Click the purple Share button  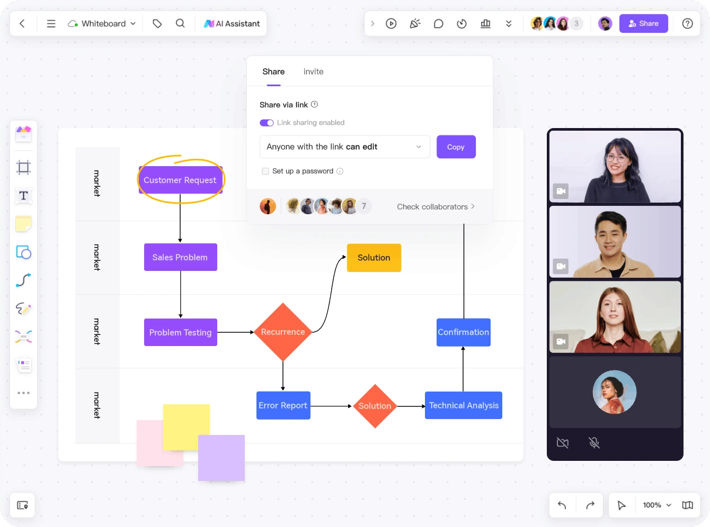[x=643, y=23]
